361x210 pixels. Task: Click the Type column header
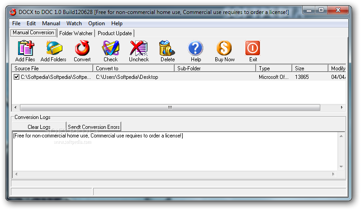(x=274, y=68)
